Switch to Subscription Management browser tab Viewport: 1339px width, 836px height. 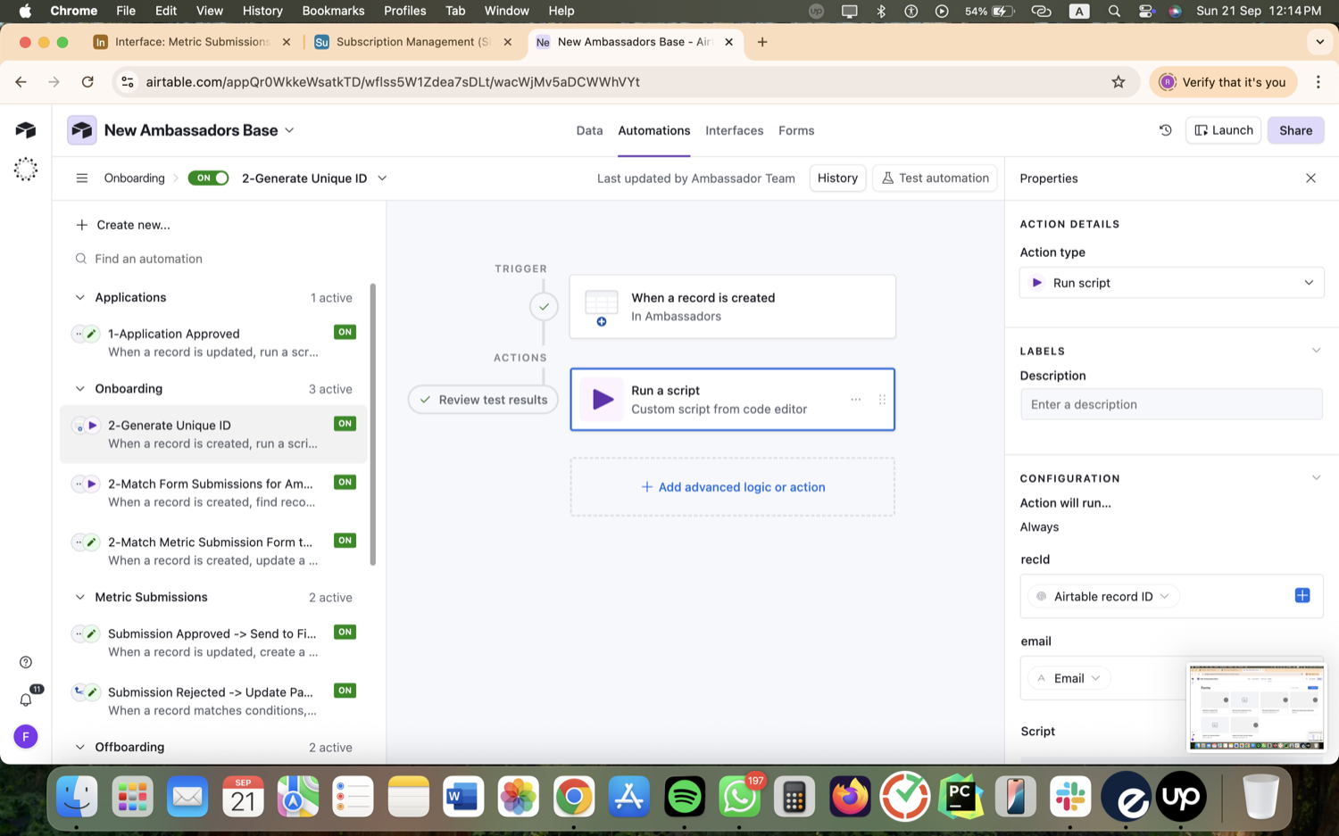coord(412,42)
